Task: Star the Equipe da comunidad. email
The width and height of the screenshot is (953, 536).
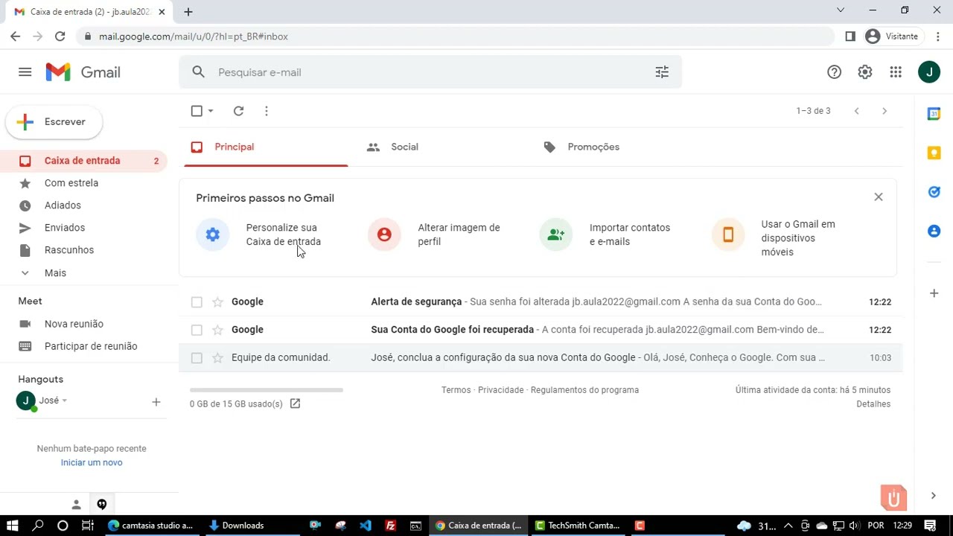Action: pos(217,358)
